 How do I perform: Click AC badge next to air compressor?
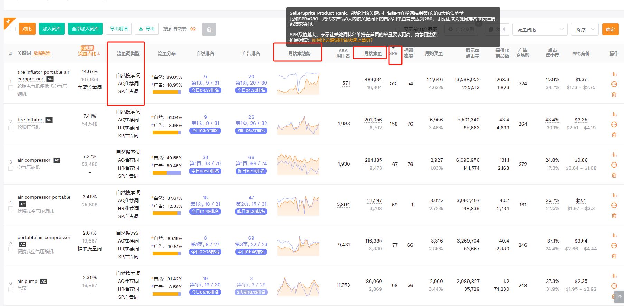[57, 160]
